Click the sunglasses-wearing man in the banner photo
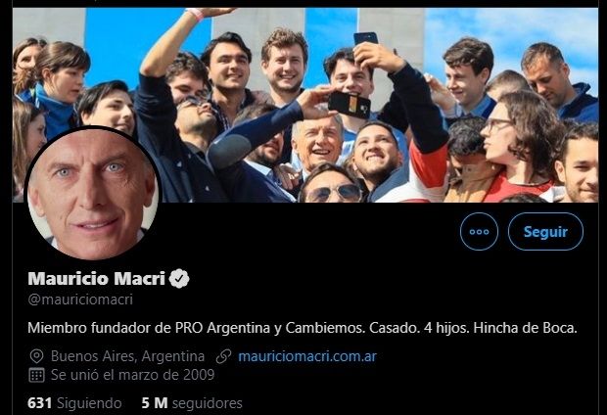The width and height of the screenshot is (607, 415). [x=331, y=184]
